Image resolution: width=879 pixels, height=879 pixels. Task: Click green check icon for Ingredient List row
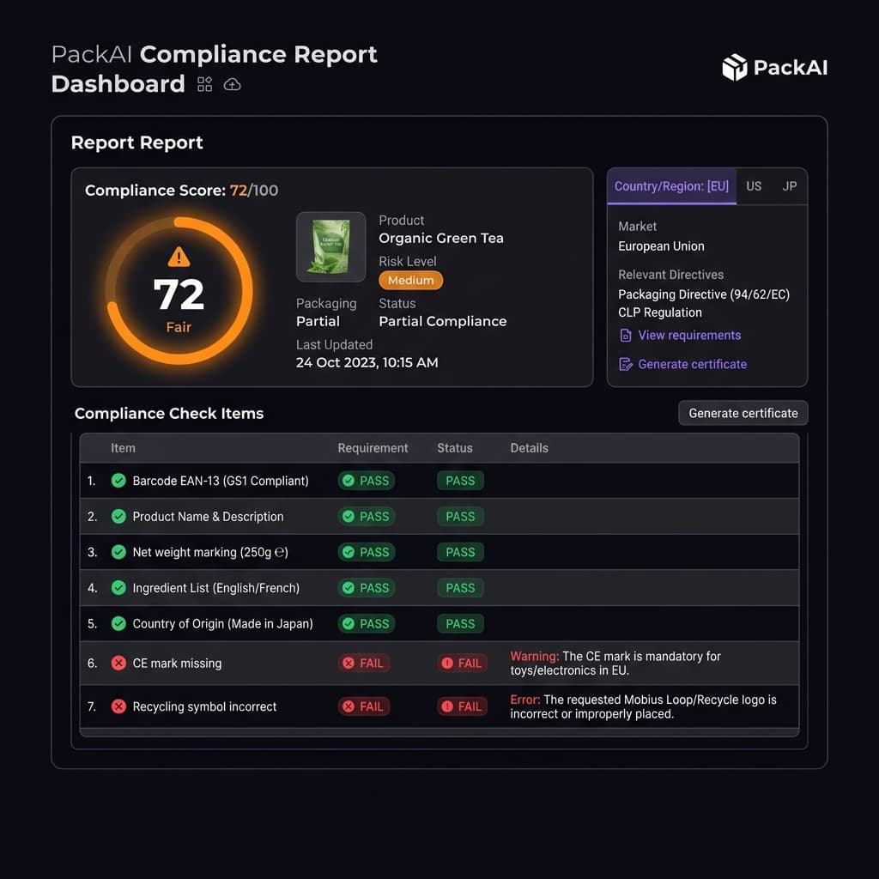(x=118, y=587)
